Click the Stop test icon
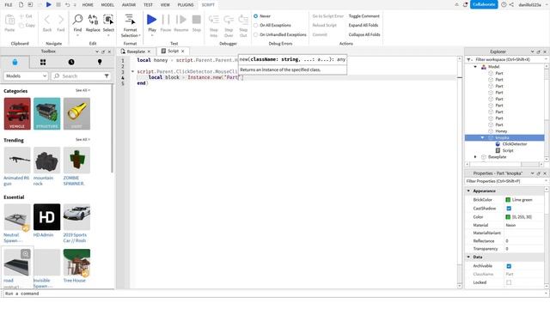Screen dimensions: 550x309 click(197, 20)
